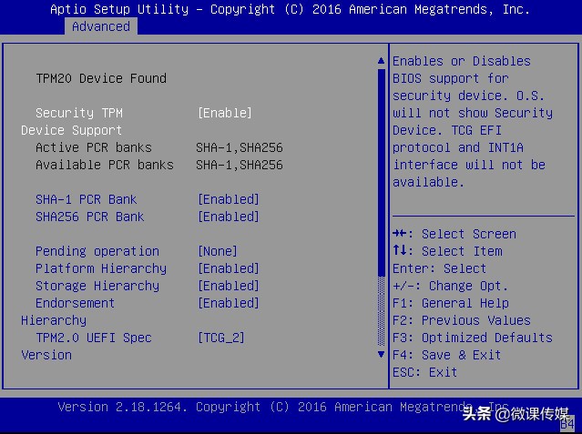582x434 pixels.
Task: Click the ESC: Exit hint
Action: [425, 372]
